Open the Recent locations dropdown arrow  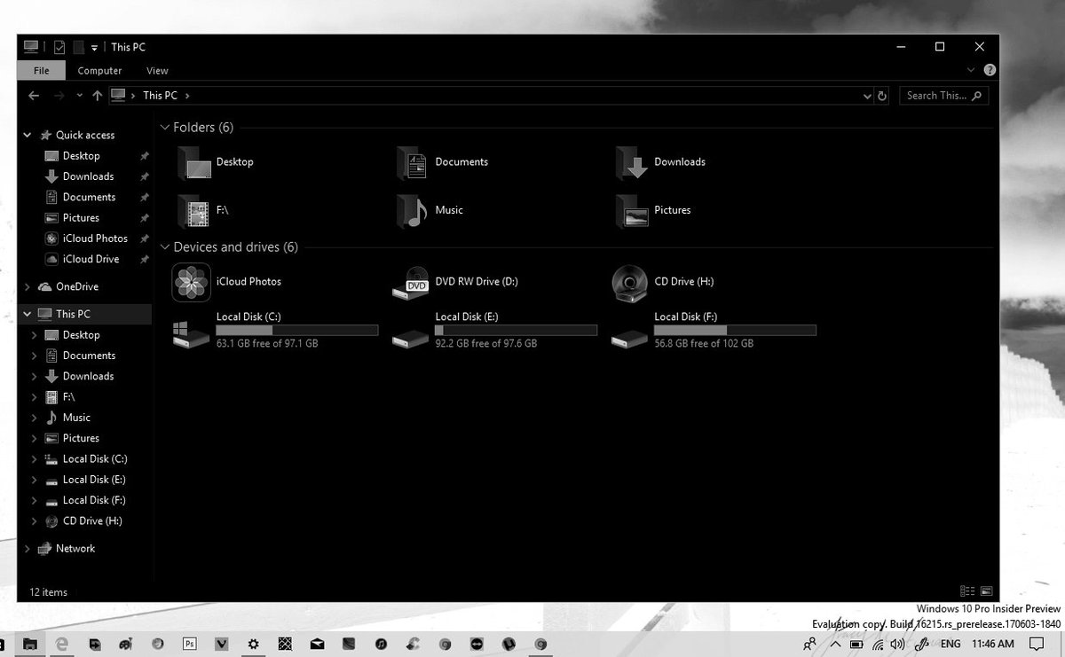(x=79, y=96)
